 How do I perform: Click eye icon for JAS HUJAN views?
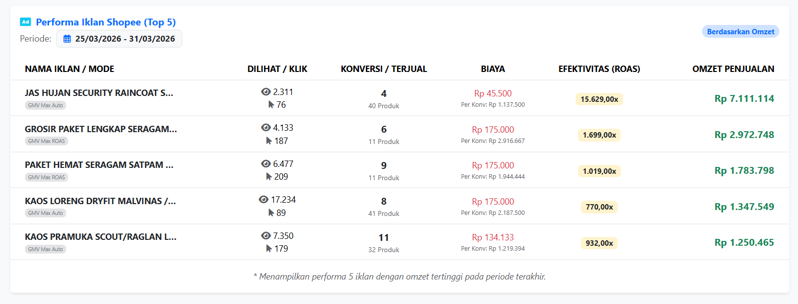pyautogui.click(x=266, y=92)
